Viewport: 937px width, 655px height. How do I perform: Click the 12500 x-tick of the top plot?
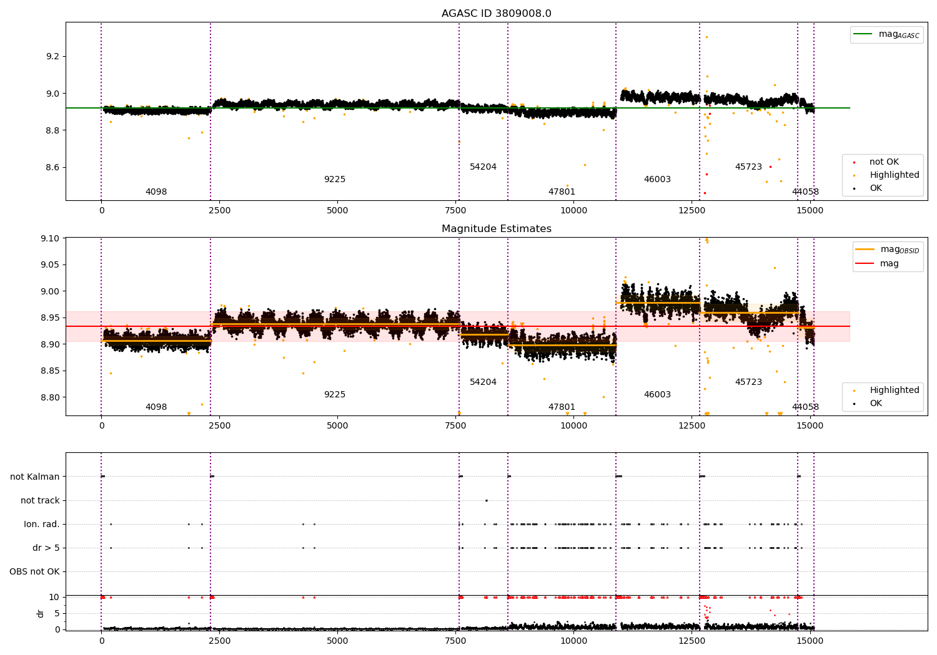[x=692, y=211]
